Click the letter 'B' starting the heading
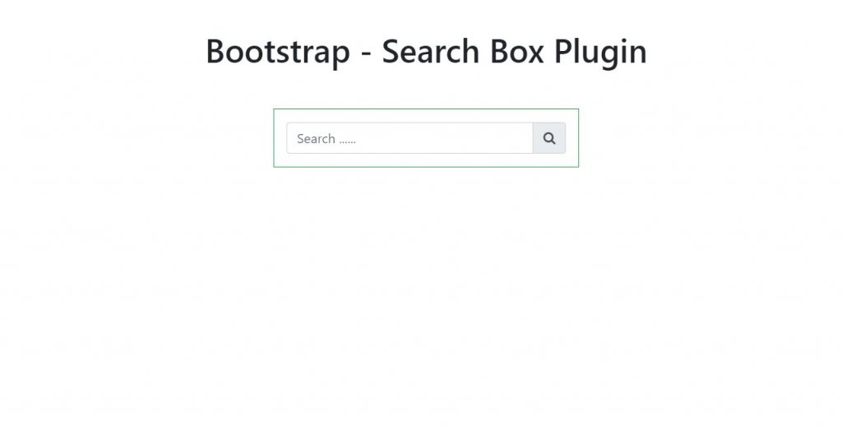The width and height of the screenshot is (842, 434). click(x=216, y=52)
